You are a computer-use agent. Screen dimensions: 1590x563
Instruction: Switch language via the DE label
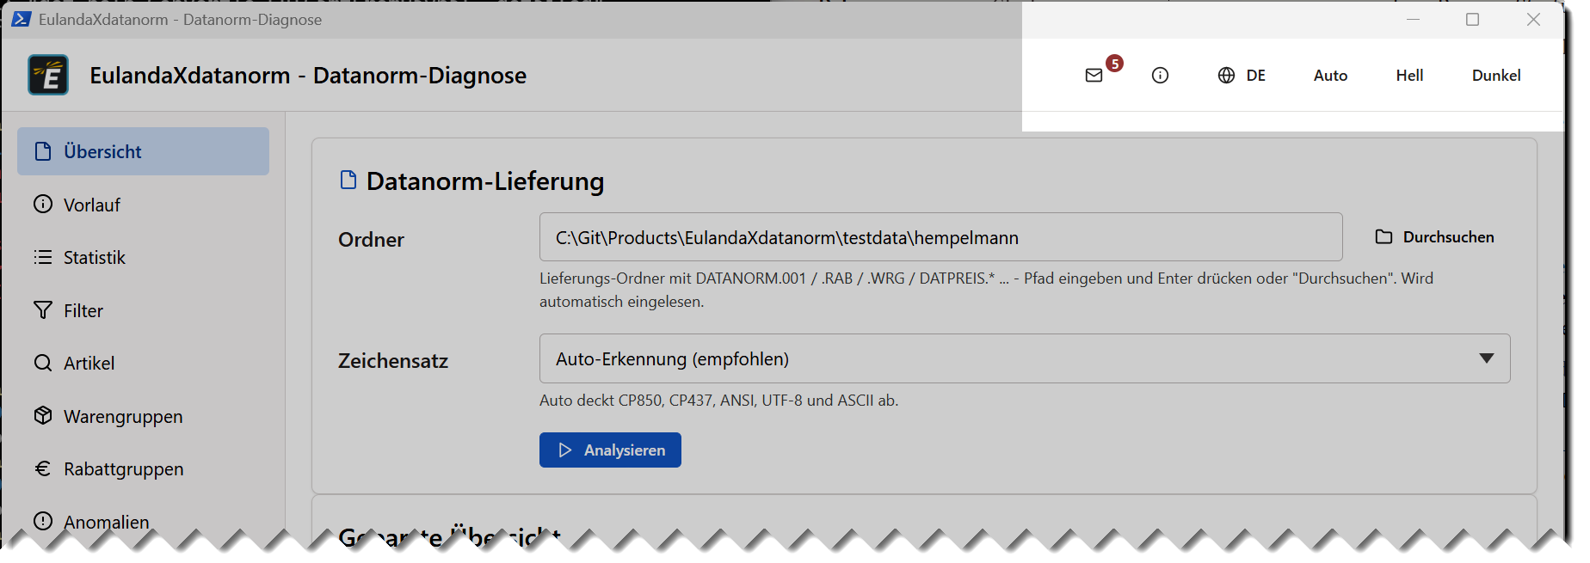1256,76
